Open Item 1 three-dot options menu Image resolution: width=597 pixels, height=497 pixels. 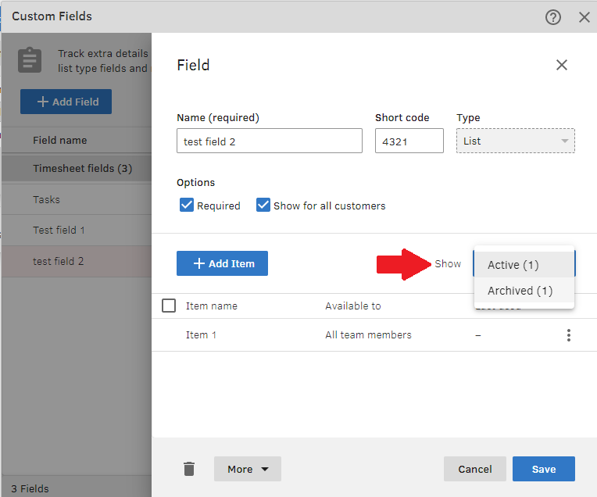point(568,335)
